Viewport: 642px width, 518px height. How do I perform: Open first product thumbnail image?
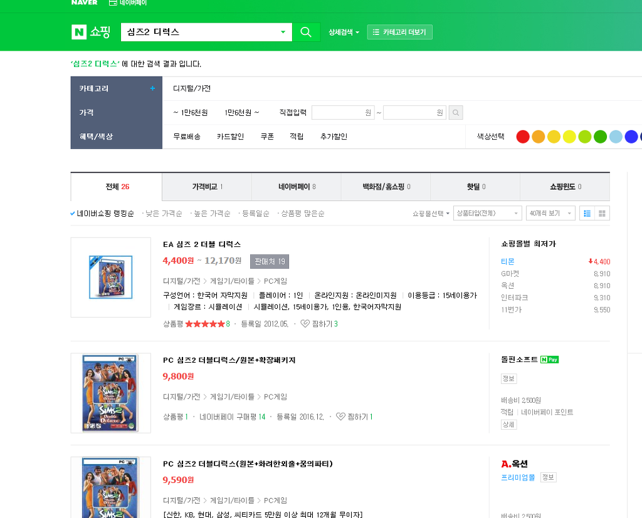tap(110, 277)
